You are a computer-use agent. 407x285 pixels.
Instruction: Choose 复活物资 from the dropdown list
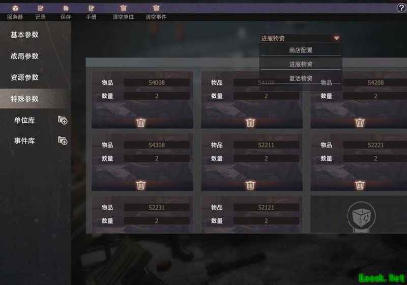coord(301,78)
